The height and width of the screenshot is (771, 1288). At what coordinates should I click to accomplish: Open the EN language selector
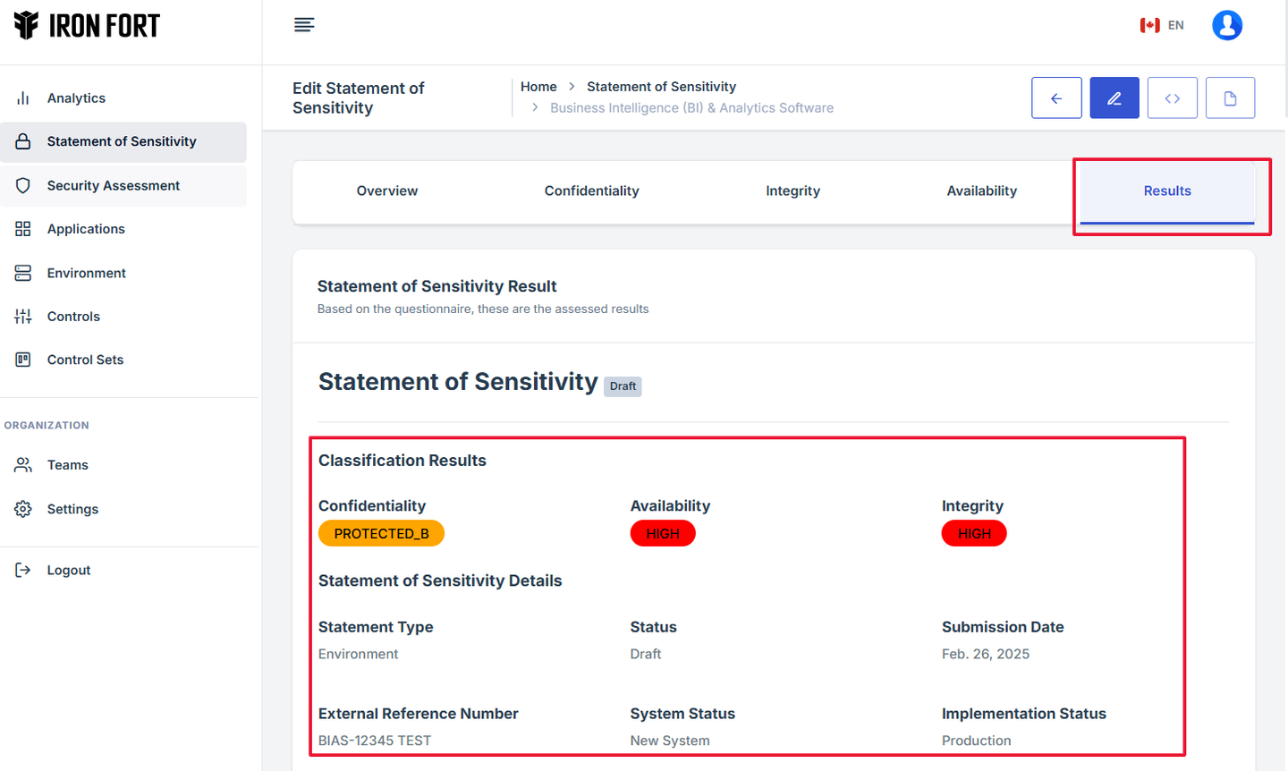point(1163,25)
